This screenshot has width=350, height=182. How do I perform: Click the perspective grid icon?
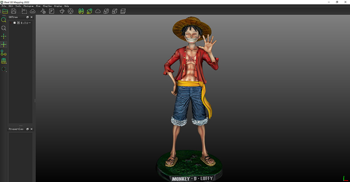[x=3, y=60]
